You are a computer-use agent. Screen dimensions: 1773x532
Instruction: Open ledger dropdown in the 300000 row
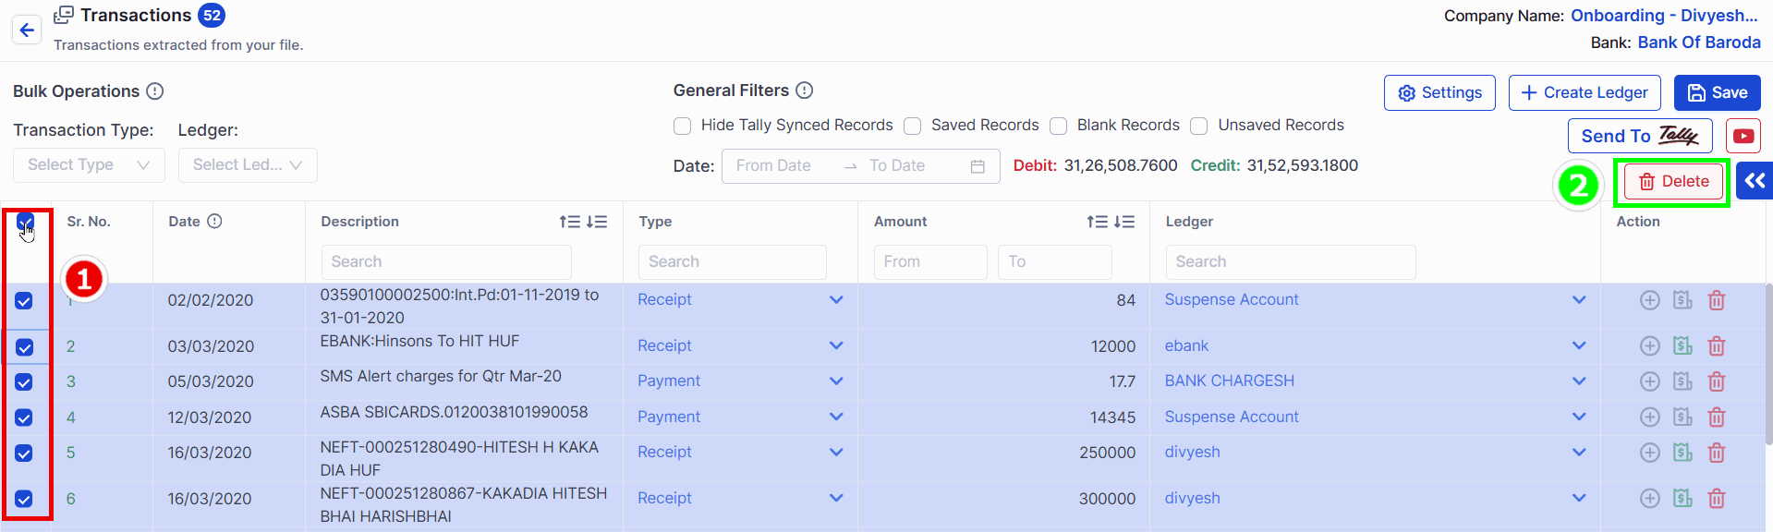[1375, 499]
